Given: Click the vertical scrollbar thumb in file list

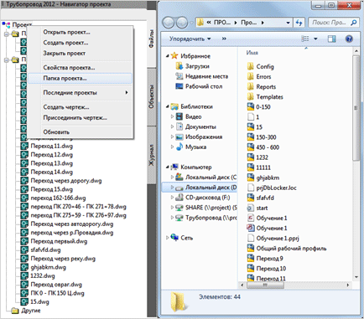Looking at the screenshot, I should click(x=356, y=108).
